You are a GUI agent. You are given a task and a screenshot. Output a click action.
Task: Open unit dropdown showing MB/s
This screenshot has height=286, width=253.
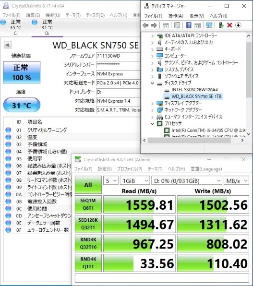pyautogui.click(x=236, y=181)
